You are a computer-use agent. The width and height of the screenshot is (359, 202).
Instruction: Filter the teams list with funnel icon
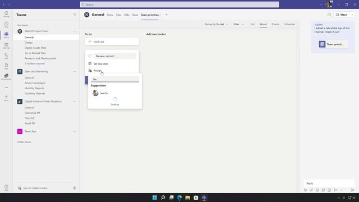click(75, 15)
